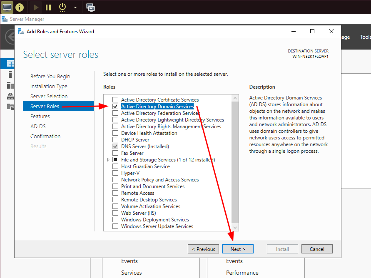The image size is (371, 278).
Task: Select the Server Roles step
Action: coord(58,106)
